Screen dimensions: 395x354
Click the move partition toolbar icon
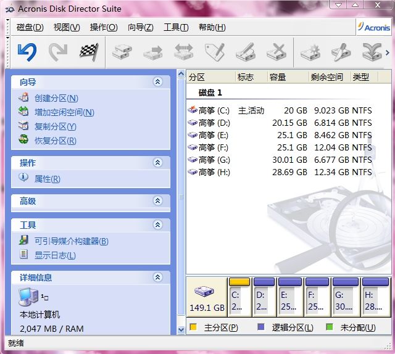pyautogui.click(x=153, y=52)
